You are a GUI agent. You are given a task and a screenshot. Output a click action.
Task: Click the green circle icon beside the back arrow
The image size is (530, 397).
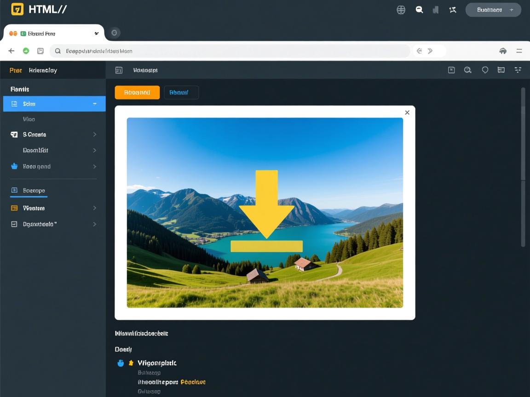[x=26, y=51]
